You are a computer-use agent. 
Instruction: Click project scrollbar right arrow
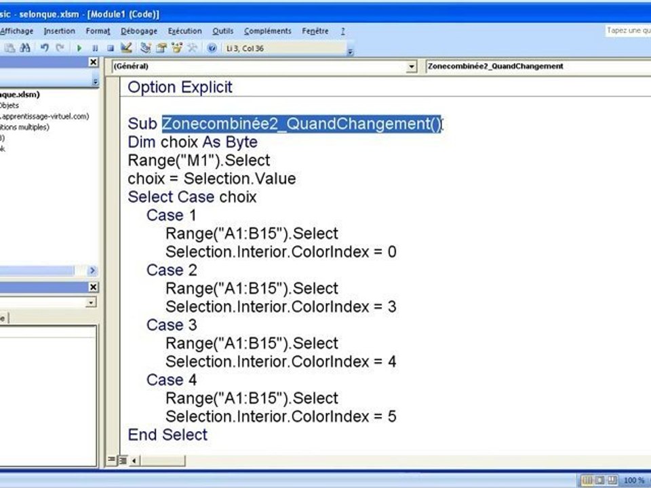(x=92, y=271)
